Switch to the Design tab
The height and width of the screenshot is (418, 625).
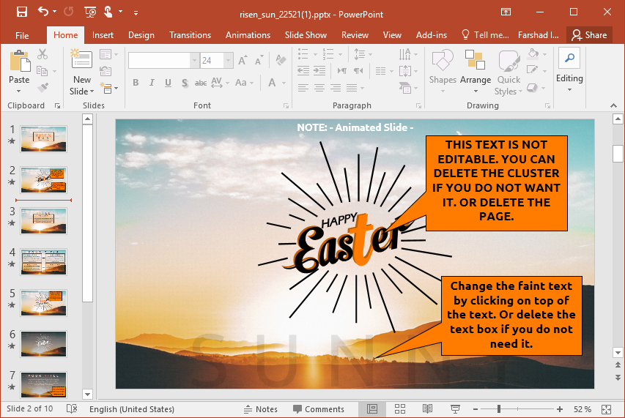click(x=141, y=34)
